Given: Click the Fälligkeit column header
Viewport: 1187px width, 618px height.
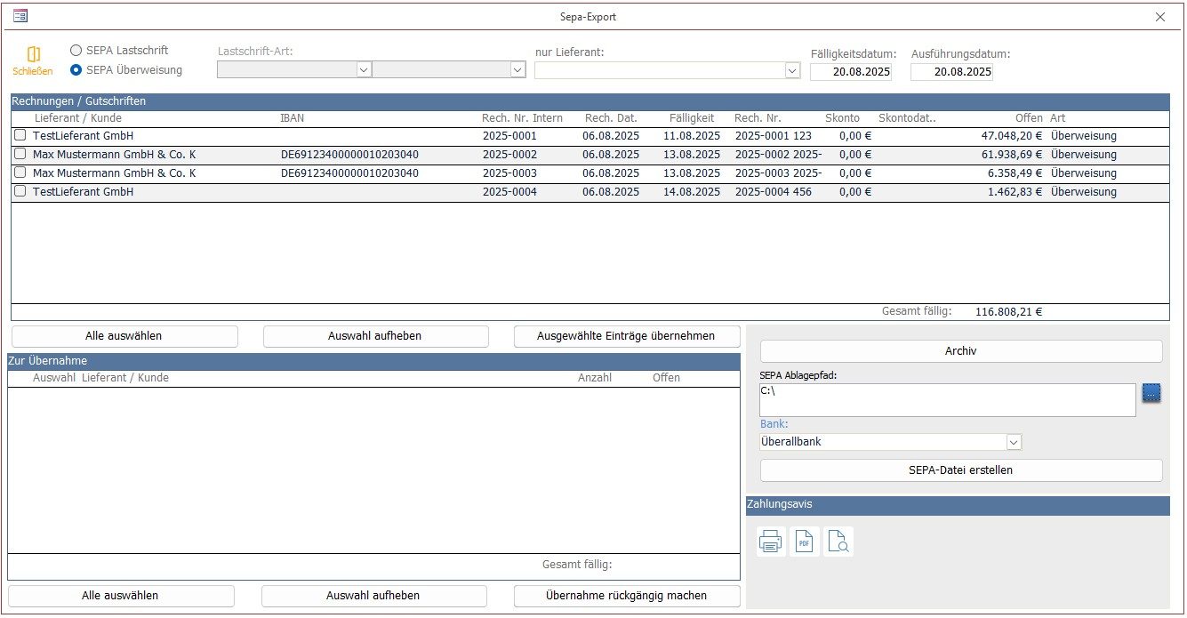Looking at the screenshot, I should (x=692, y=118).
